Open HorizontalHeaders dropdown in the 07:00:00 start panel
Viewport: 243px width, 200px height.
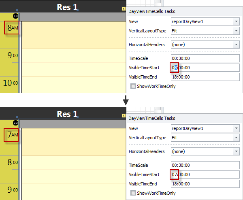(236, 151)
